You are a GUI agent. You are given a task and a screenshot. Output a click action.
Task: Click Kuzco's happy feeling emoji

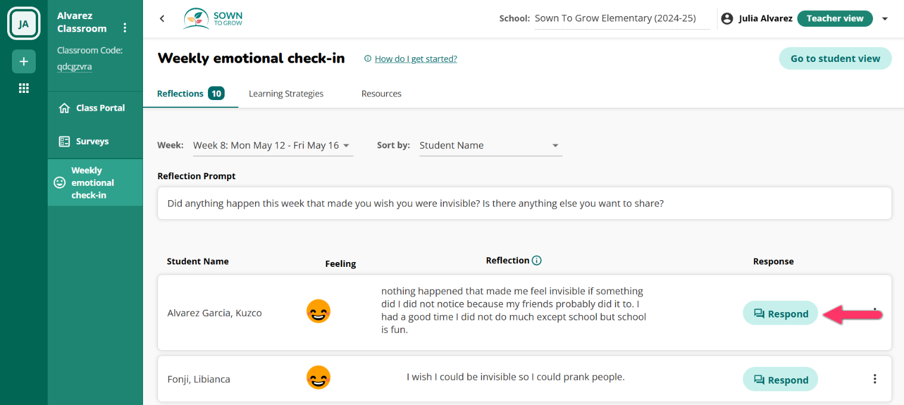coord(318,311)
